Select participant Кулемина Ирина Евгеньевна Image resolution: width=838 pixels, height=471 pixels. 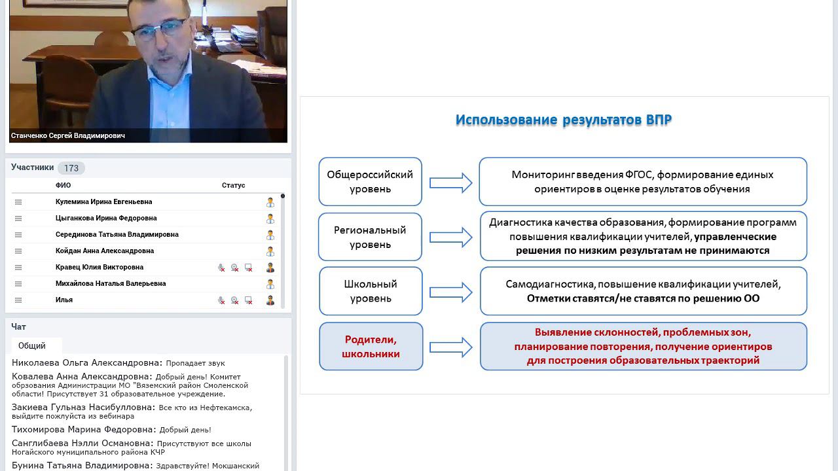point(103,202)
